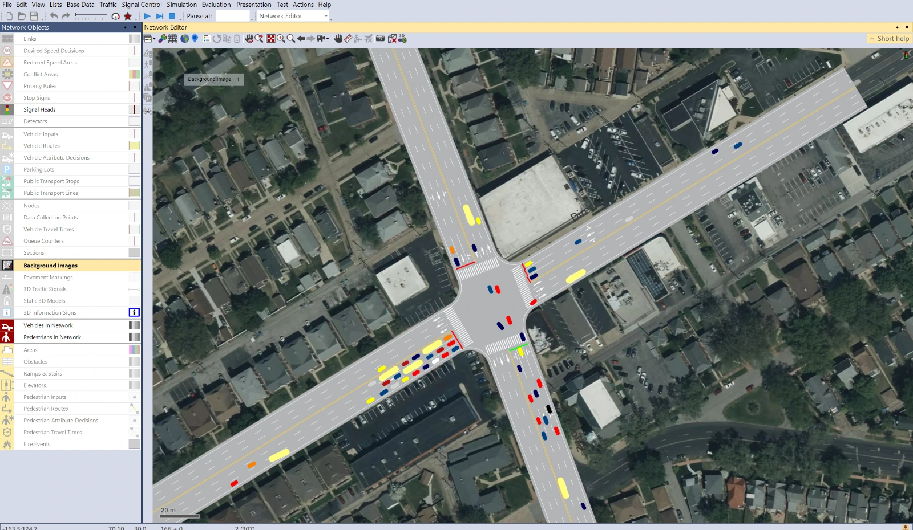
Task: Open the Simulation menu
Action: (x=181, y=5)
